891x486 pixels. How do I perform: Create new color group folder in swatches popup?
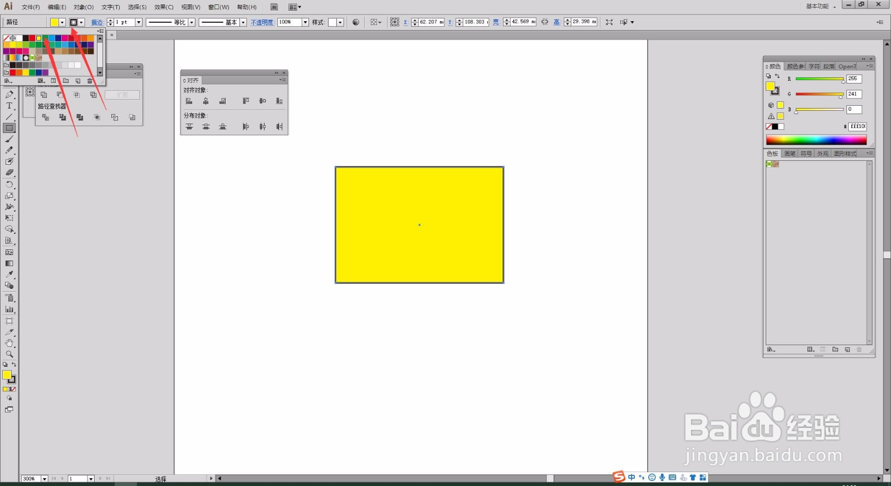[66, 81]
